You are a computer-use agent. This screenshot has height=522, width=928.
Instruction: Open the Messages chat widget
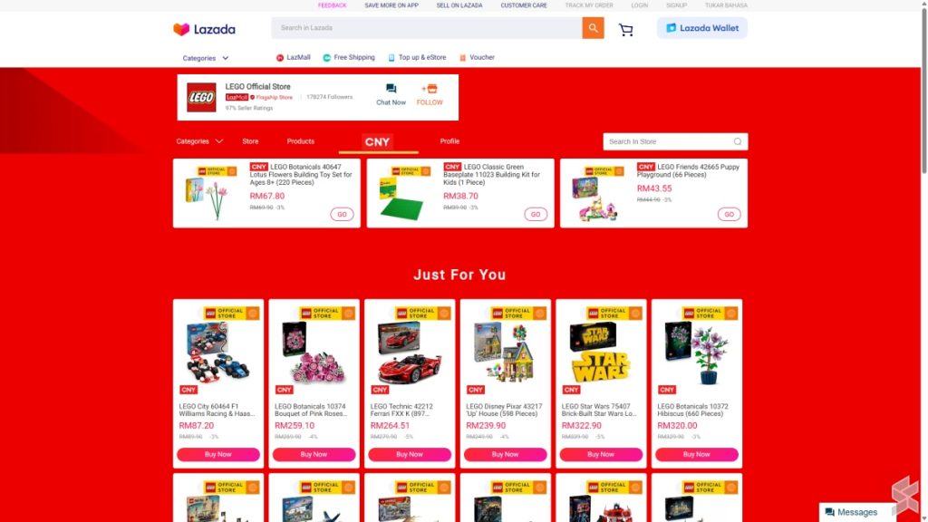[x=851, y=512]
